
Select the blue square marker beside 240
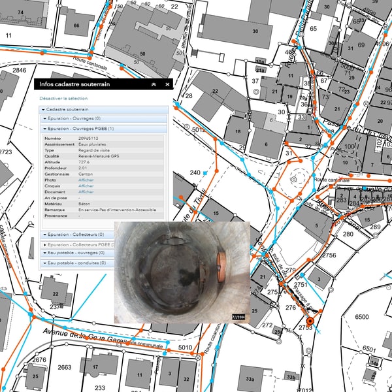tap(205, 173)
